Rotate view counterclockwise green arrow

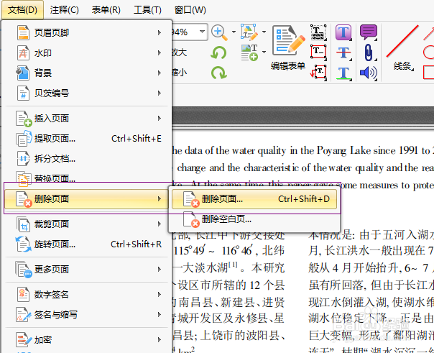(x=218, y=52)
